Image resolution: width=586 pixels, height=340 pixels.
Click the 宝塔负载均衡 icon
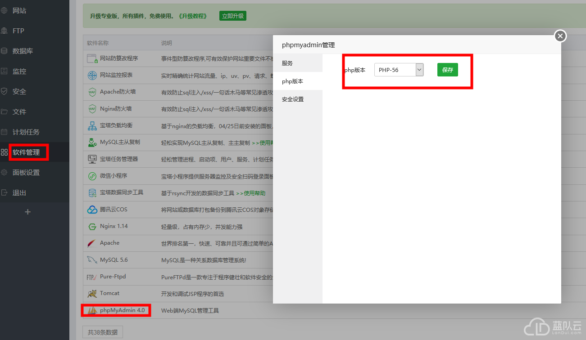(92, 126)
